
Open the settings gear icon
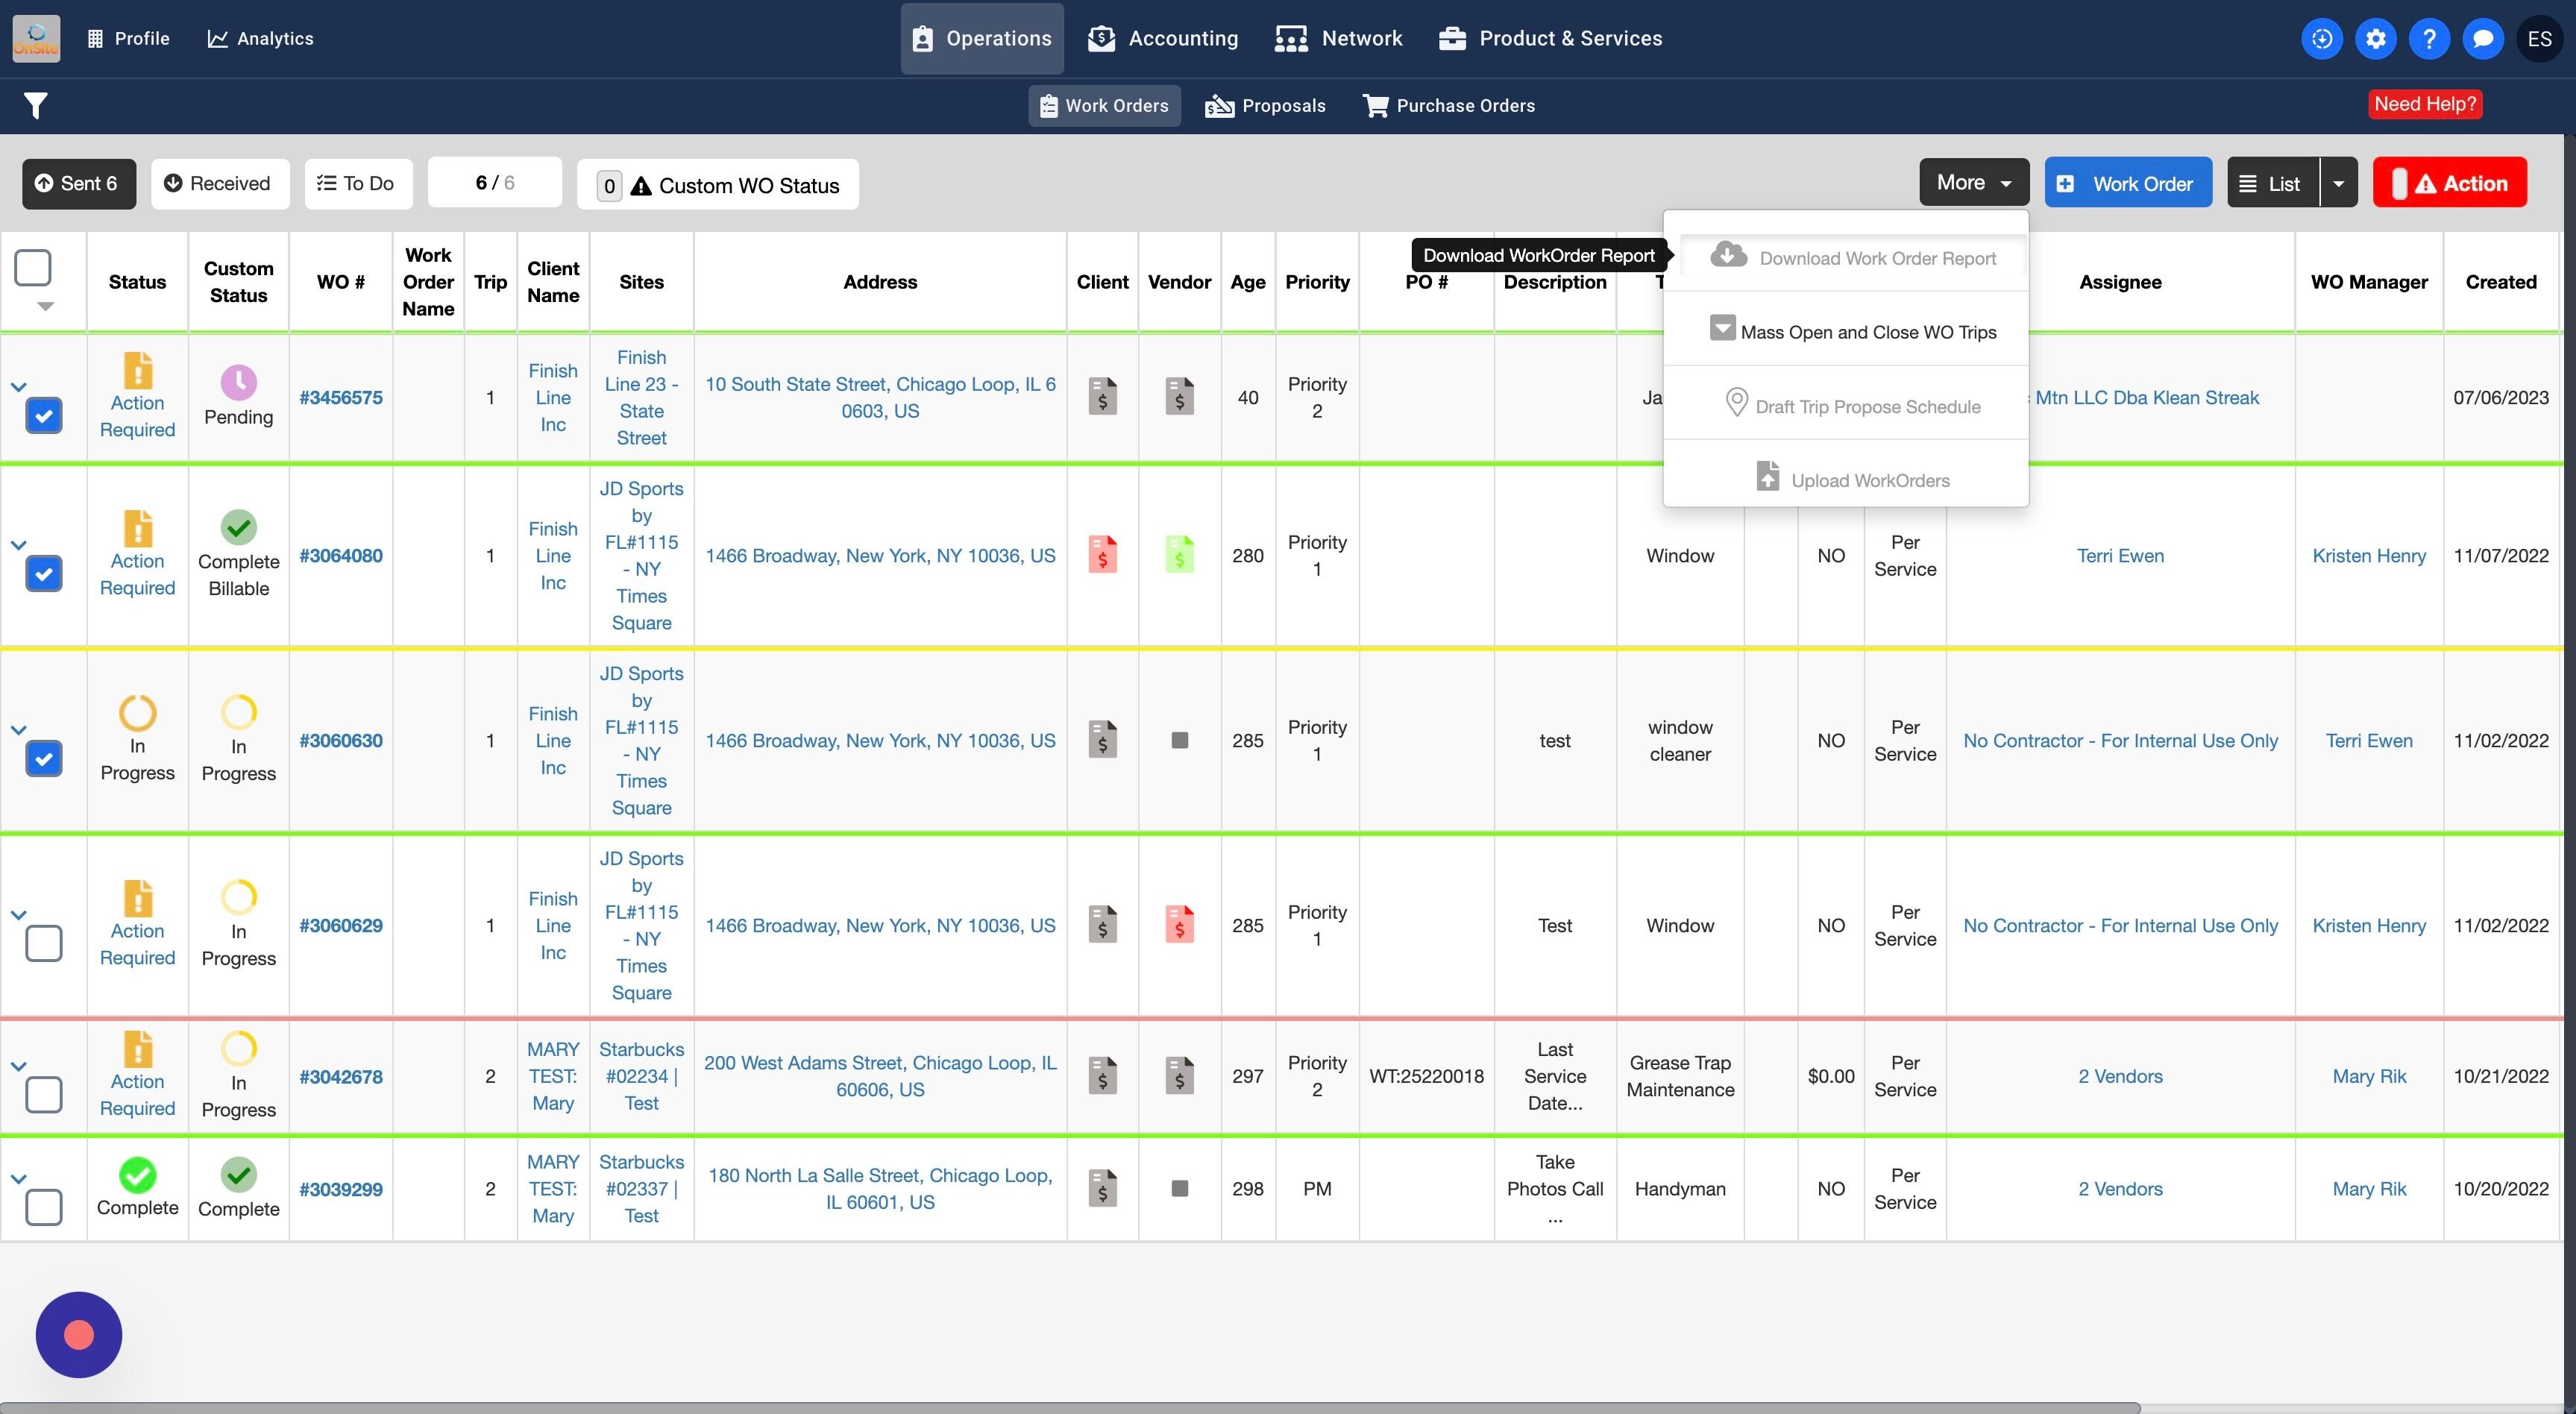pos(2375,39)
